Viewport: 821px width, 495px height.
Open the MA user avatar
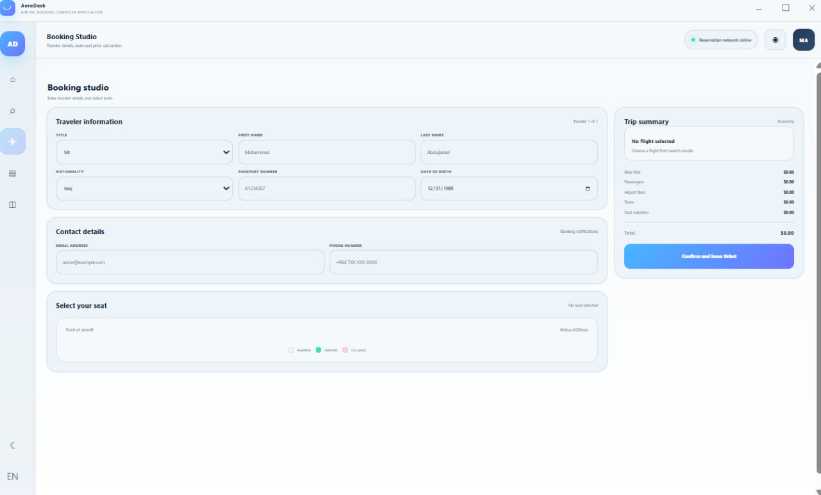point(804,40)
